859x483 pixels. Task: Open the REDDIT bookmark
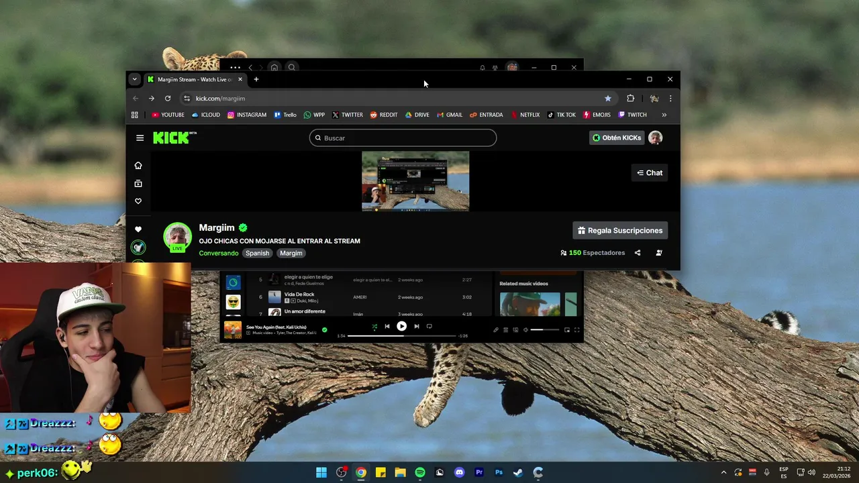384,115
